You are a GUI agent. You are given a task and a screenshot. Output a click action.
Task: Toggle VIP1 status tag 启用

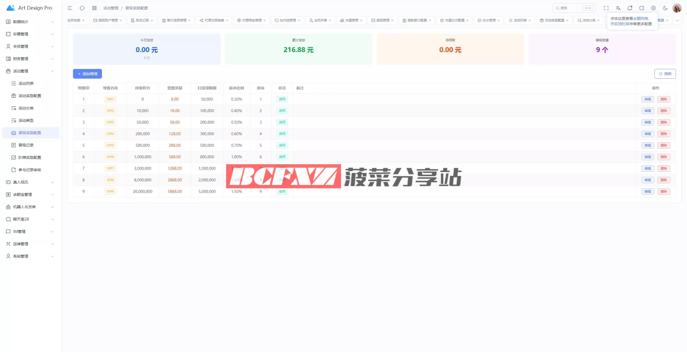tap(282, 99)
